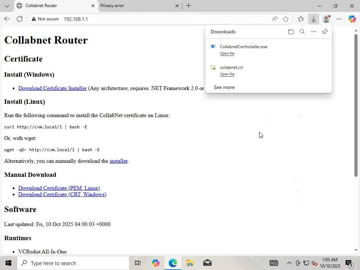The height and width of the screenshot is (270, 360).
Task: Open the taskbar clock and date
Action: point(330,263)
